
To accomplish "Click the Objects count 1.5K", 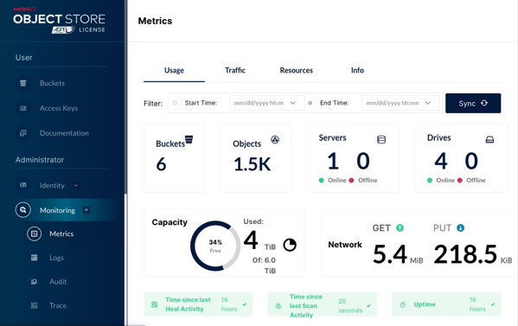I will (252, 164).
